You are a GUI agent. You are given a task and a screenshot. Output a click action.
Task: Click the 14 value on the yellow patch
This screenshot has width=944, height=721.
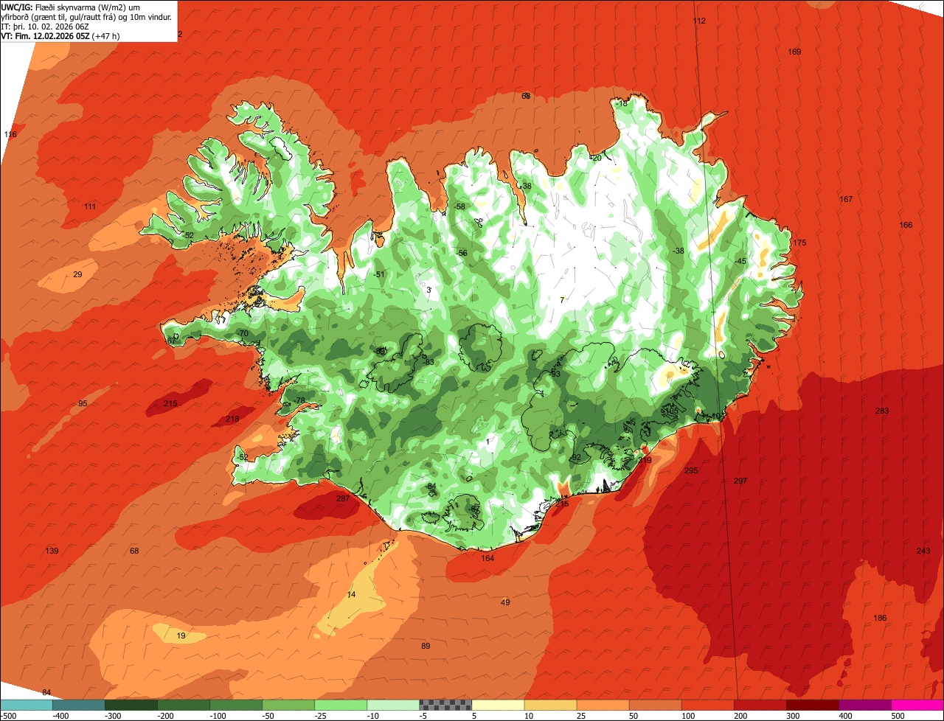pos(351,594)
